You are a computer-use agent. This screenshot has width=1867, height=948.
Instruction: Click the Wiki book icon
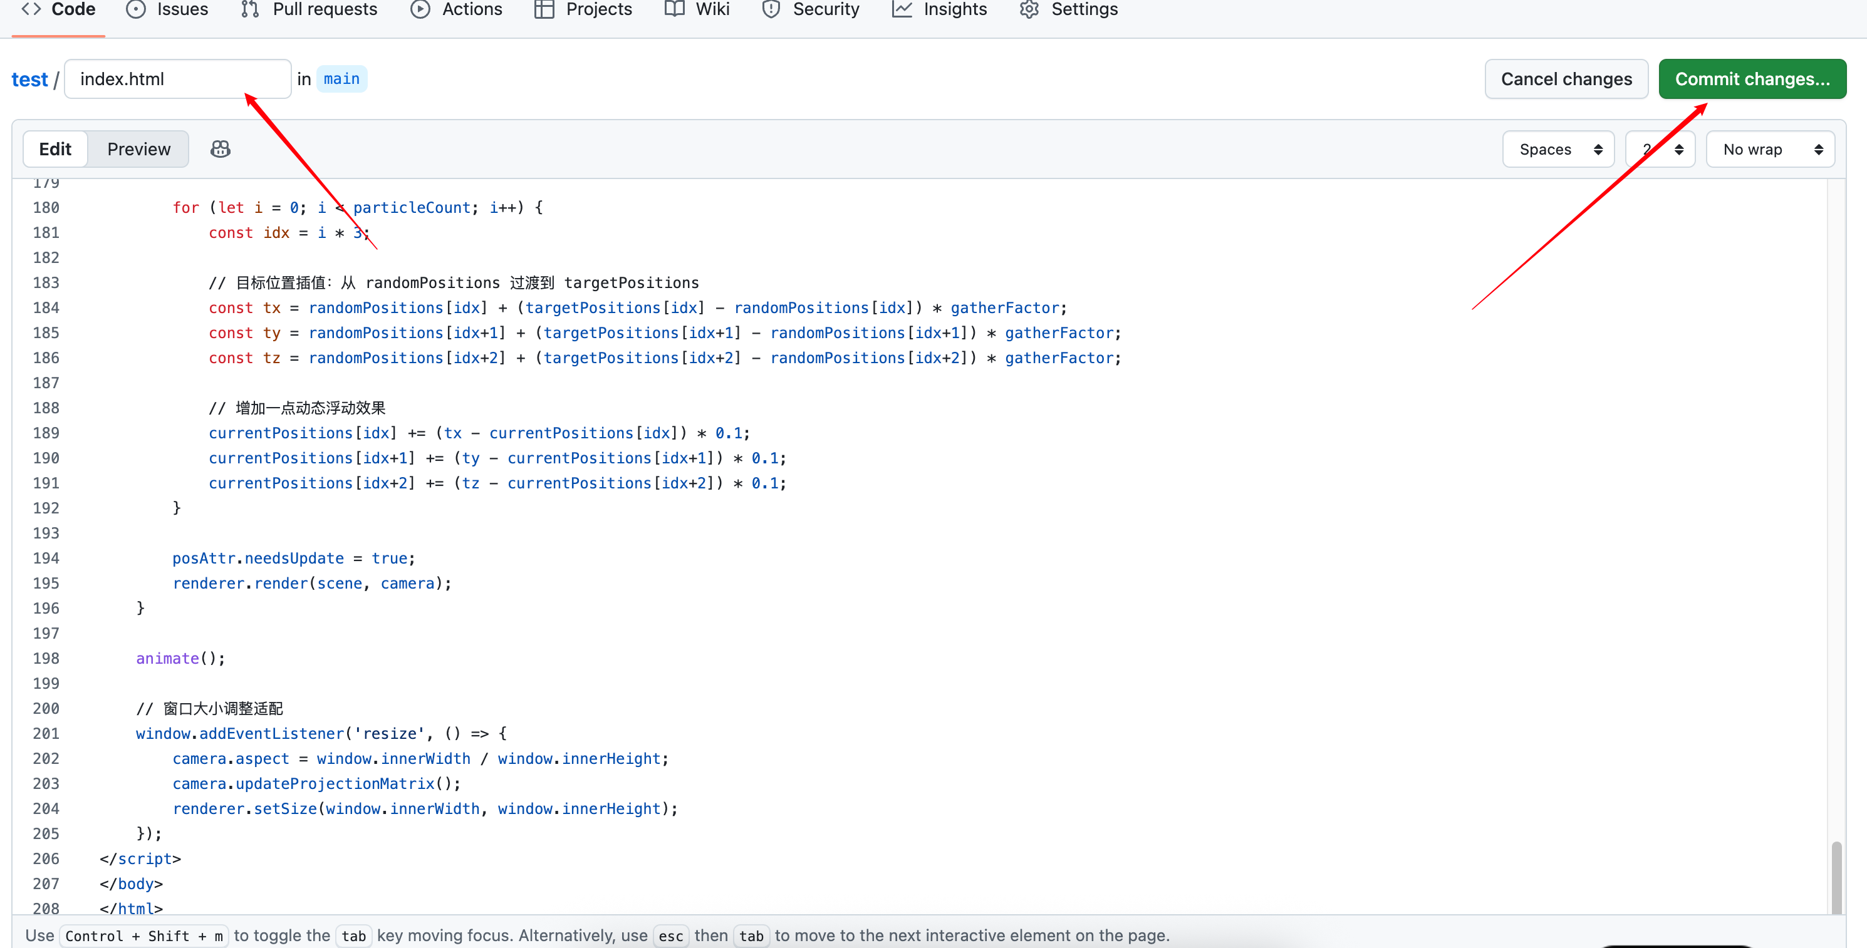[x=674, y=9]
